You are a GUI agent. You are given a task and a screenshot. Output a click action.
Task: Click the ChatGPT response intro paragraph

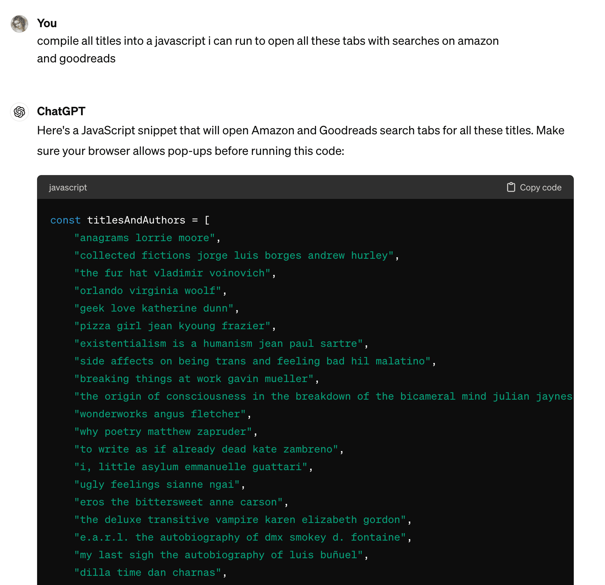click(x=301, y=141)
